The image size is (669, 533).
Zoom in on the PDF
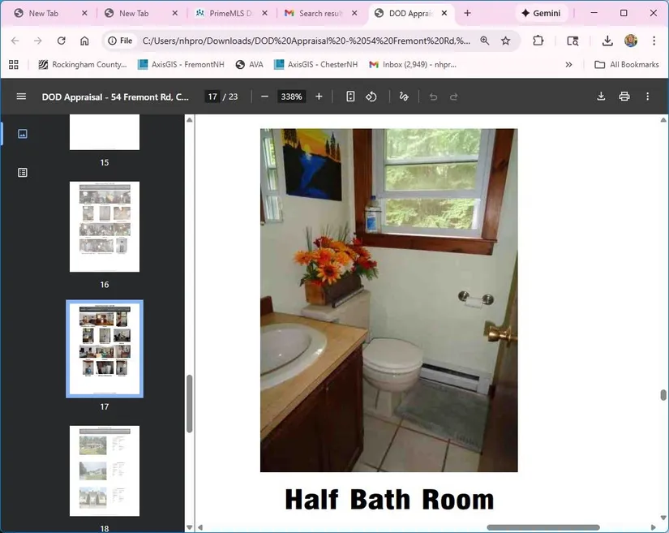[319, 97]
